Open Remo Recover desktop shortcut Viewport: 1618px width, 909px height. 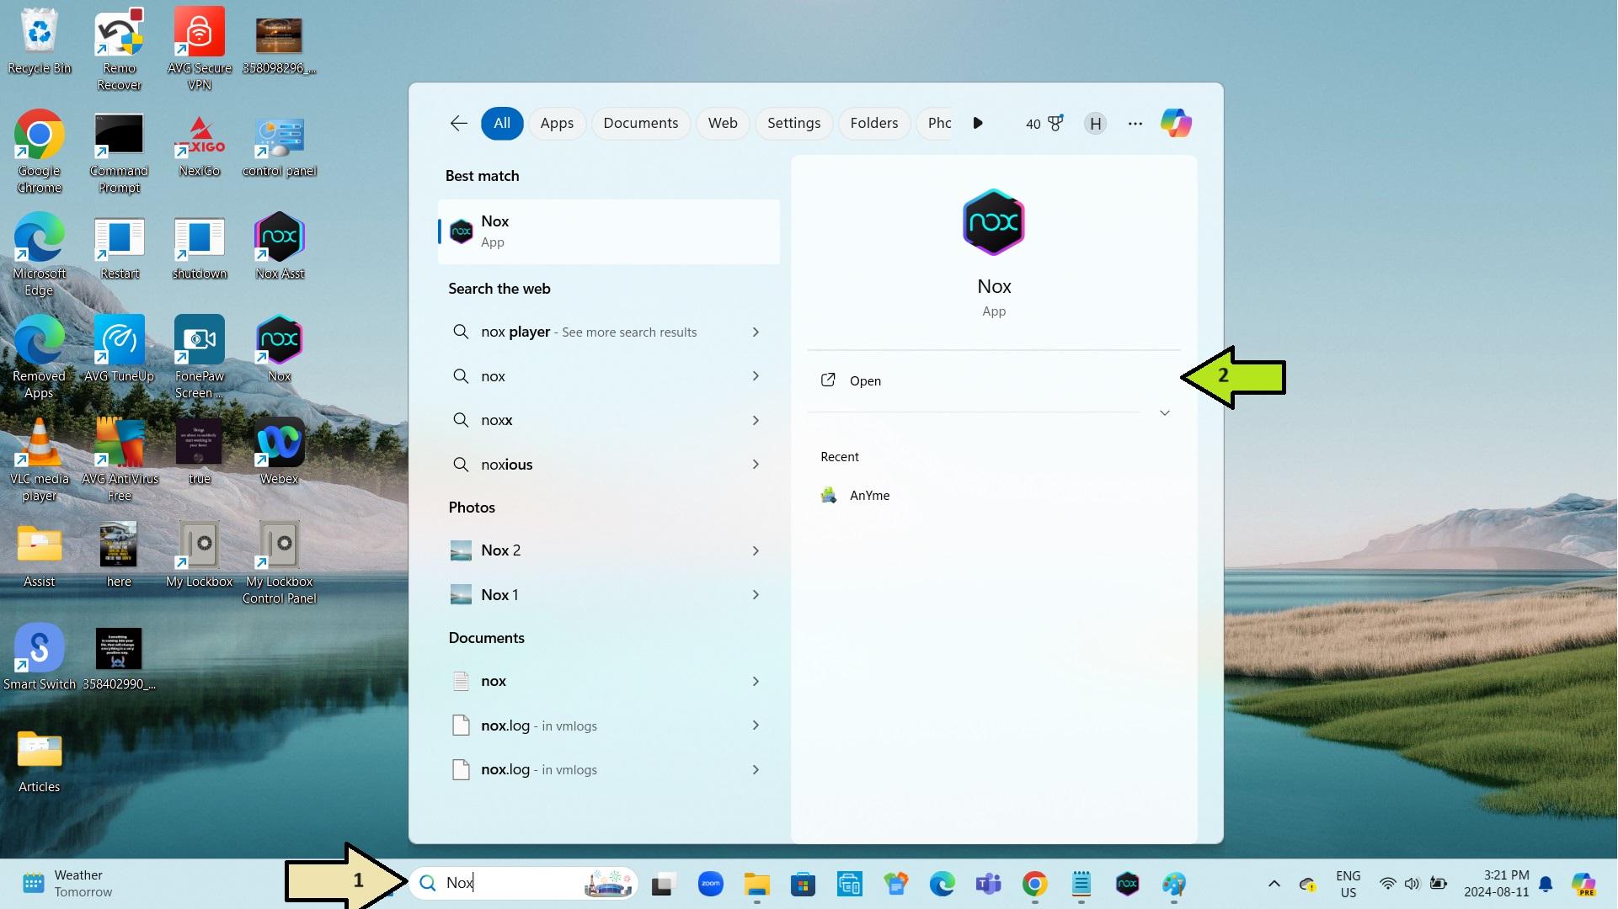(x=119, y=49)
